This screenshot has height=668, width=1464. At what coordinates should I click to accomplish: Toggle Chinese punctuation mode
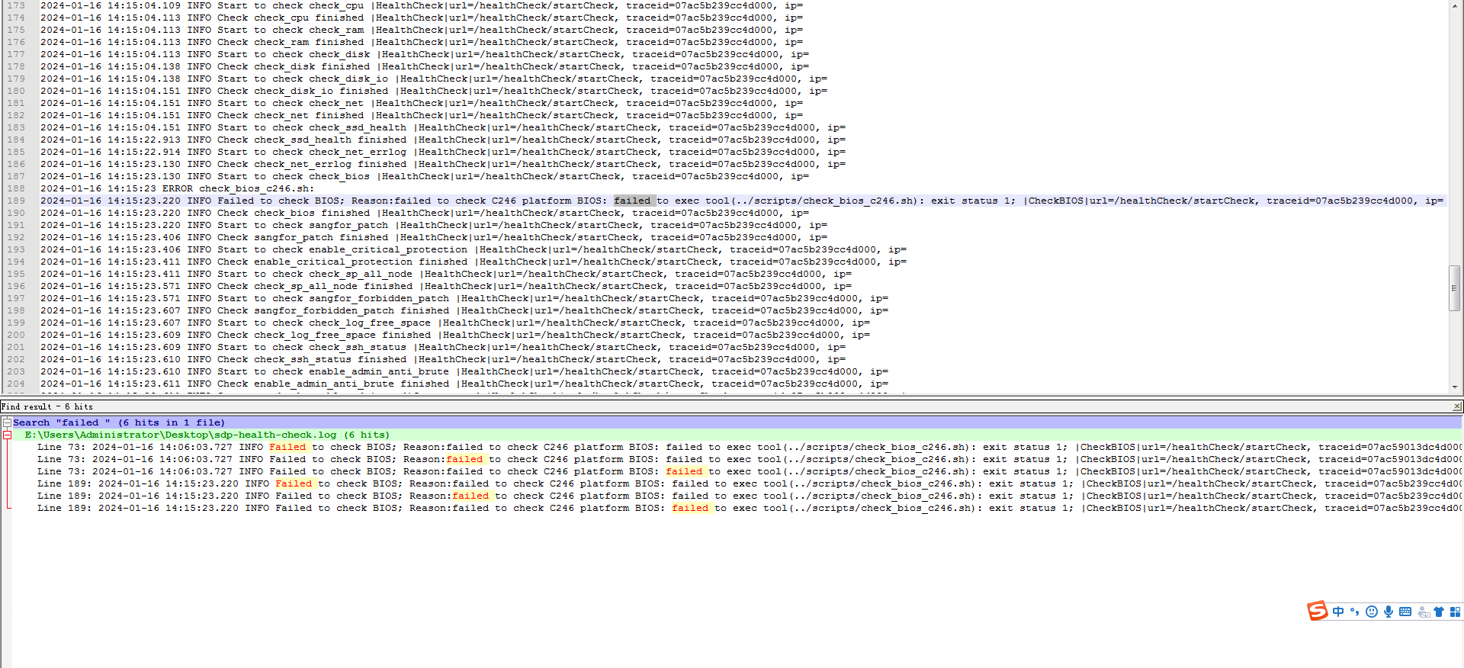tap(1354, 612)
